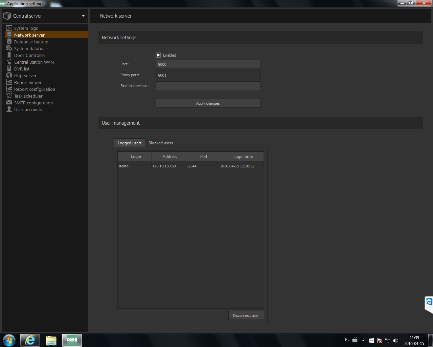433x347 pixels.
Task: Focus the Bind to interface field
Action: click(208, 86)
